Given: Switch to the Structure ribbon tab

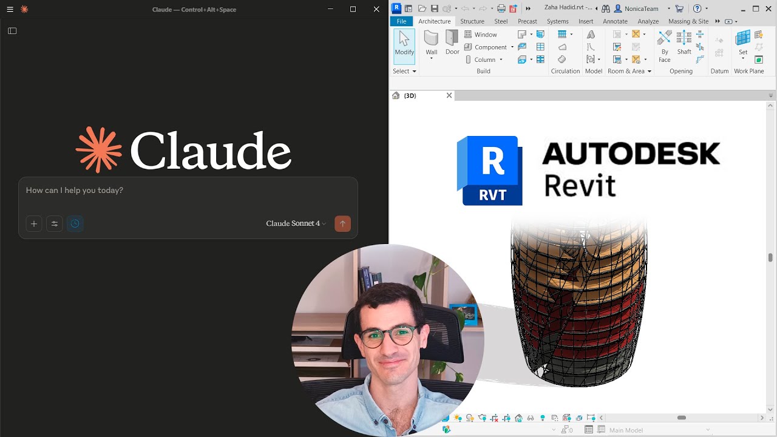Looking at the screenshot, I should pyautogui.click(x=472, y=21).
